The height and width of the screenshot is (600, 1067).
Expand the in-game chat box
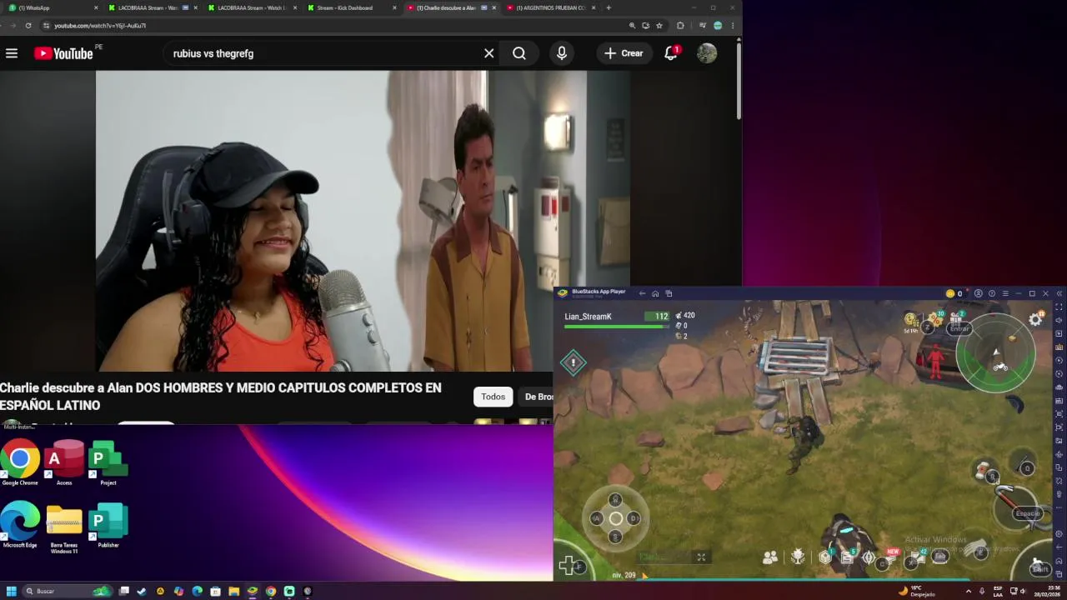pyautogui.click(x=701, y=557)
